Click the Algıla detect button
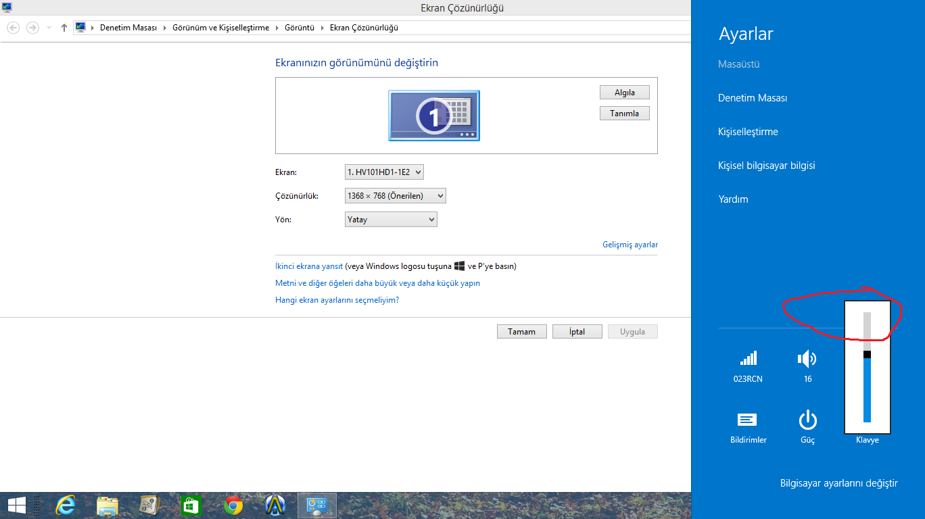This screenshot has width=925, height=519. (x=624, y=93)
